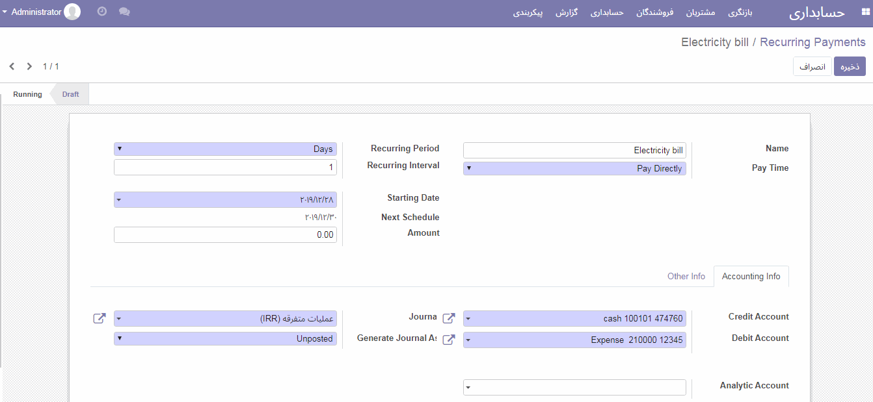Open the بازنگری menu

tap(740, 12)
